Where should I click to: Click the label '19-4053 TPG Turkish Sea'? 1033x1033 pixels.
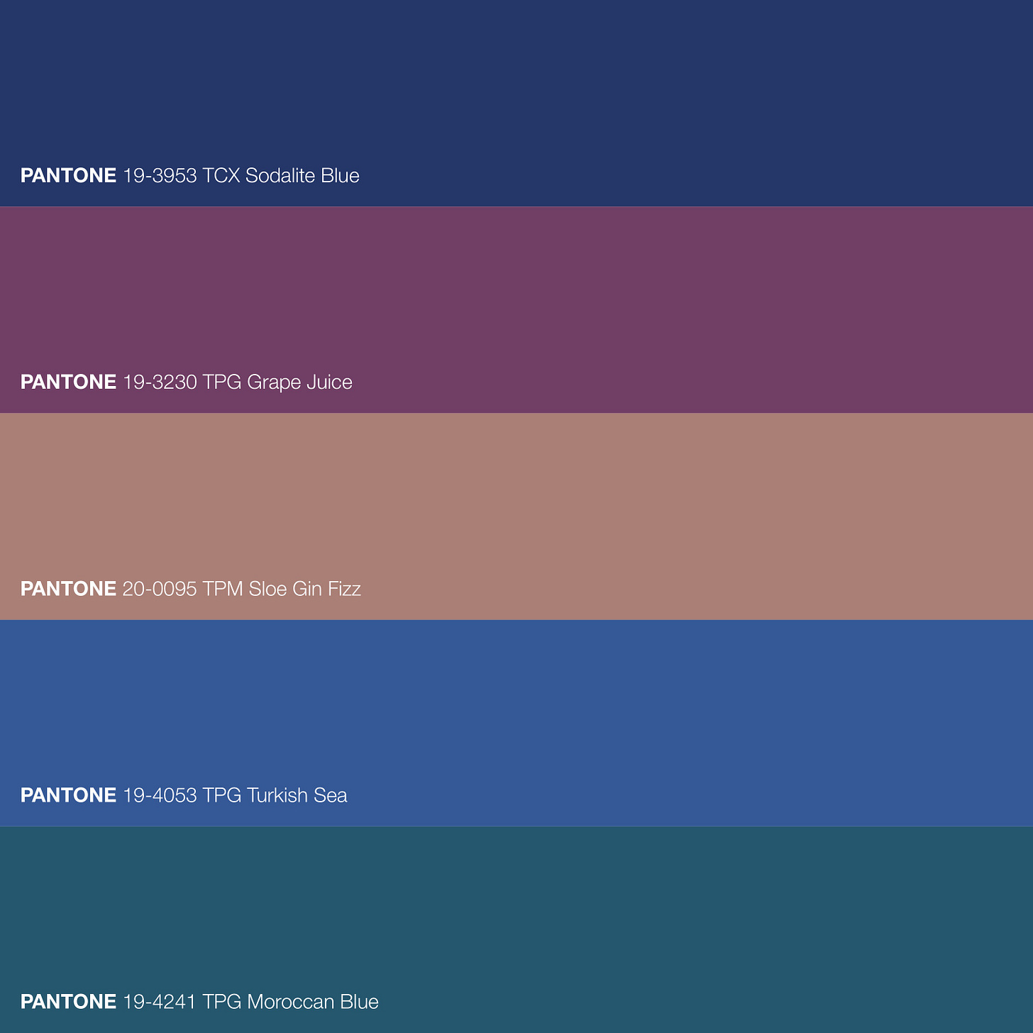tap(235, 795)
